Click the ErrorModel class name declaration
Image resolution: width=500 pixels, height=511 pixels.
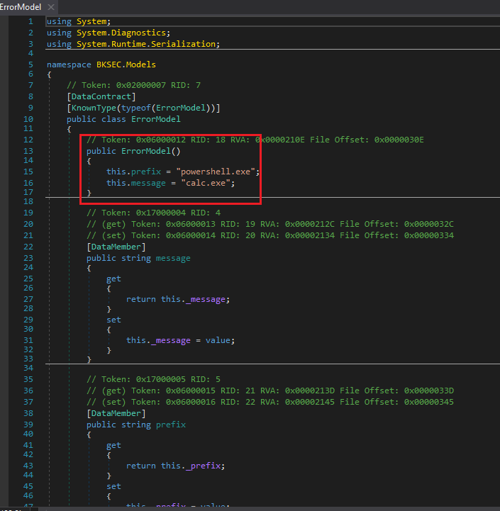(155, 119)
